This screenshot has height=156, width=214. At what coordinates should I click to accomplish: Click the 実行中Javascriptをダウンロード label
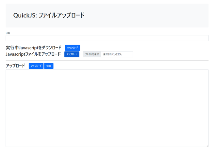pos(34,48)
